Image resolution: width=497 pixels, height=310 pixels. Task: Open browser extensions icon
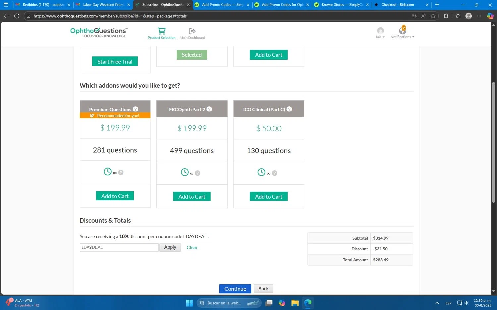click(446, 16)
